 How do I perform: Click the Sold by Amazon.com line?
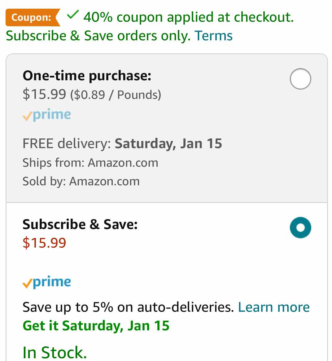tap(81, 181)
